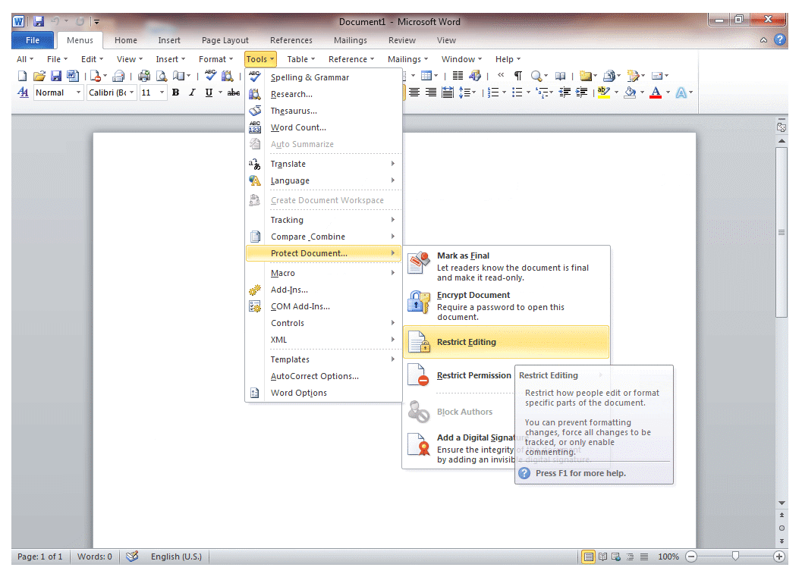
Task: Click the Align Right icon
Action: tap(431, 92)
